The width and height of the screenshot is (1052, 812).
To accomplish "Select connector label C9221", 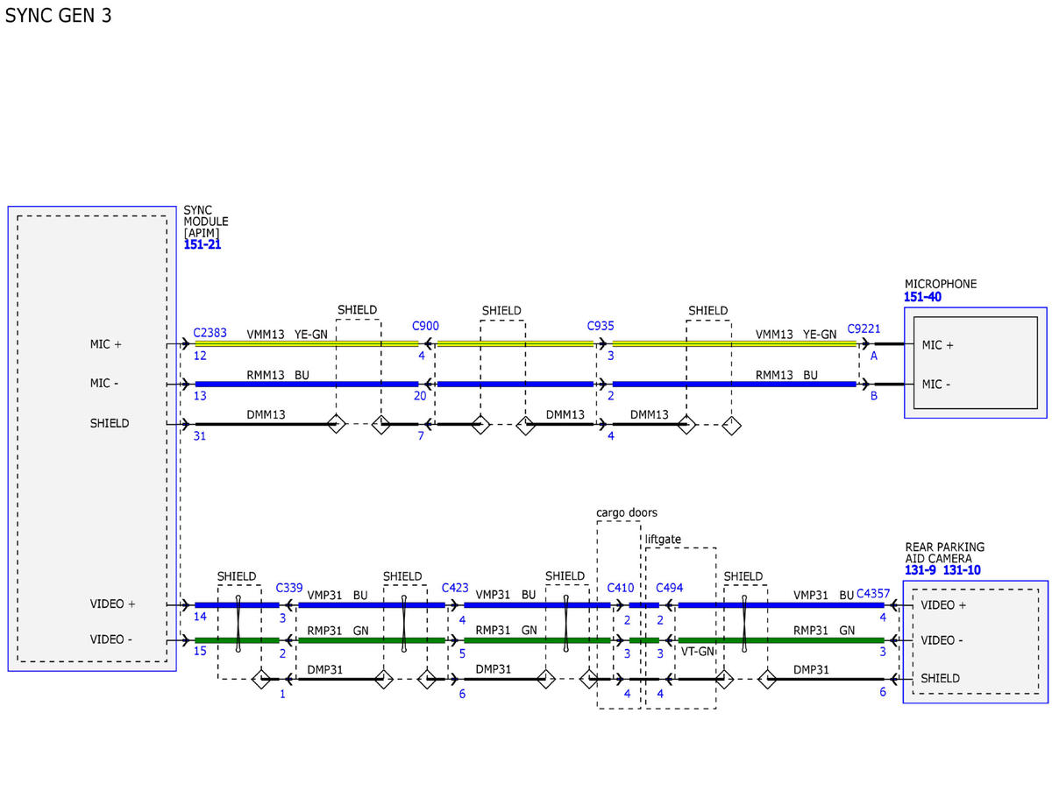I will point(864,329).
